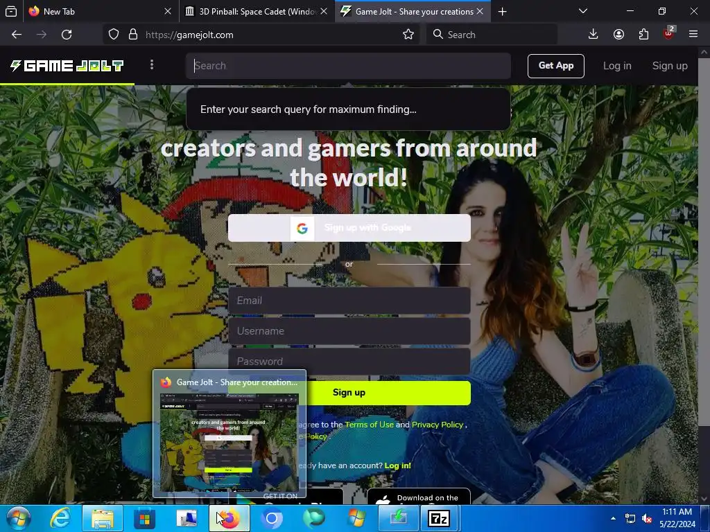The width and height of the screenshot is (710, 532).
Task: Open the Firefox hamburger application menu
Action: click(x=693, y=35)
